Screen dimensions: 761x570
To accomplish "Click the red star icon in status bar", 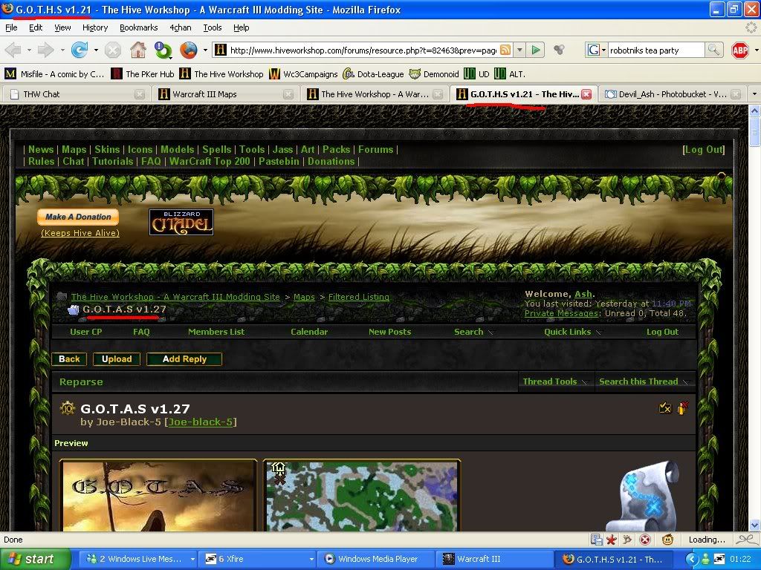I will (612, 540).
